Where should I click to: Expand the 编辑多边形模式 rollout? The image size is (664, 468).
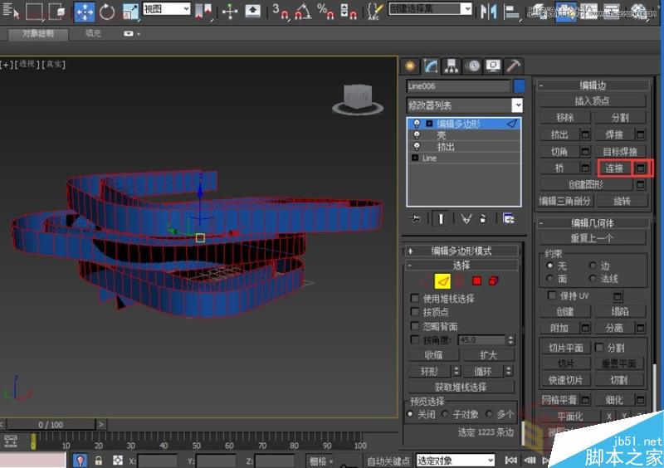point(461,251)
